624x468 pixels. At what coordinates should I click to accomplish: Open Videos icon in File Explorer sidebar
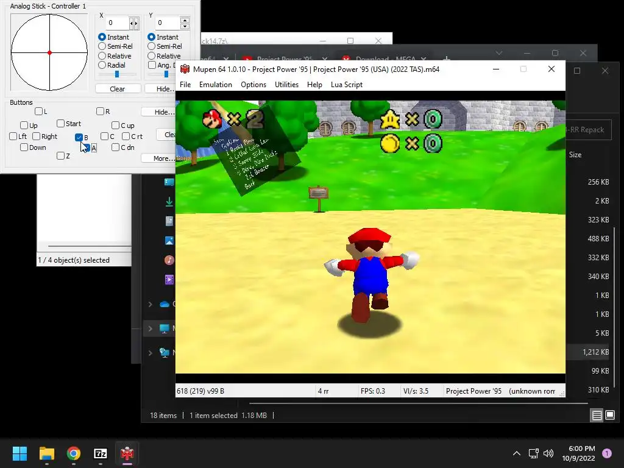(169, 279)
